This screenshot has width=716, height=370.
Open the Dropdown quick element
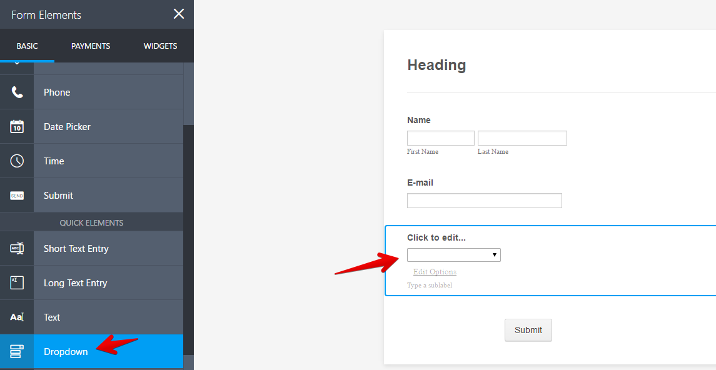pyautogui.click(x=65, y=351)
